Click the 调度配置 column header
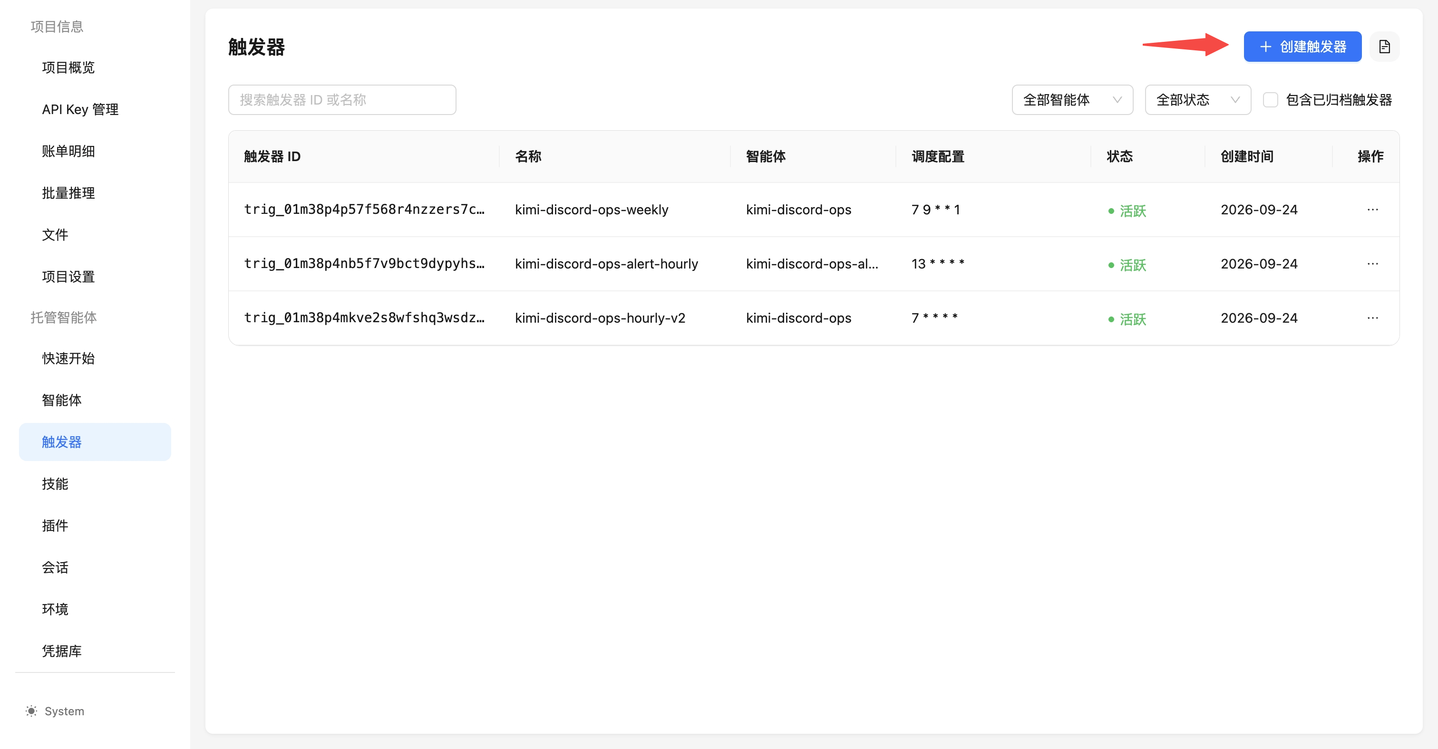 [x=938, y=157]
